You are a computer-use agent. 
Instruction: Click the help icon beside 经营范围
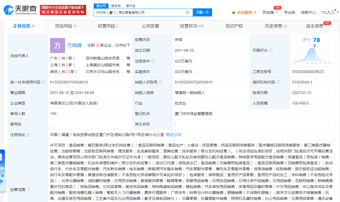coord(29,190)
